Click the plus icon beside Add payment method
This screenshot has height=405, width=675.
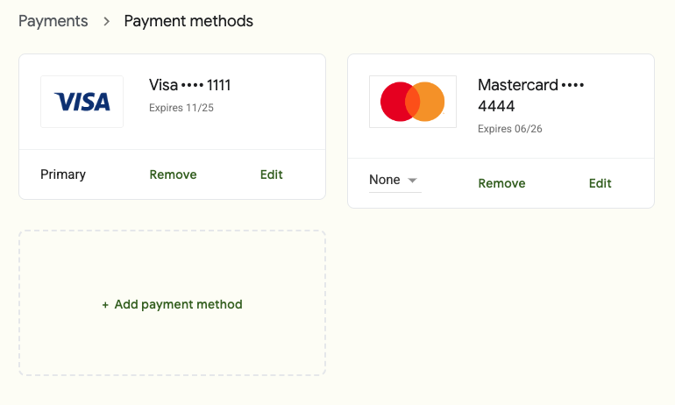pyautogui.click(x=105, y=305)
